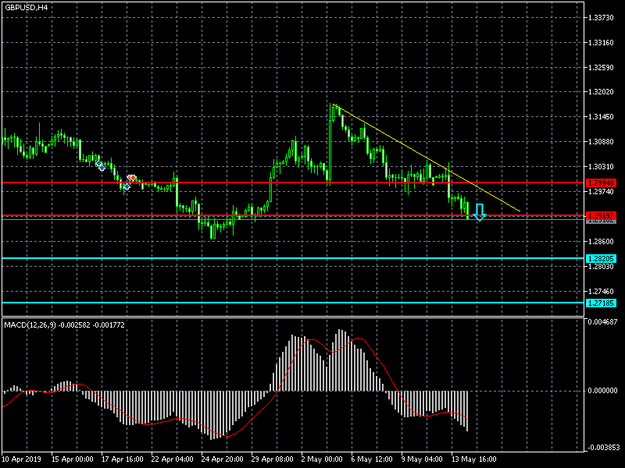The width and height of the screenshot is (625, 468).
Task: Click the red sell marker near 17 Apr
Action: [131, 179]
